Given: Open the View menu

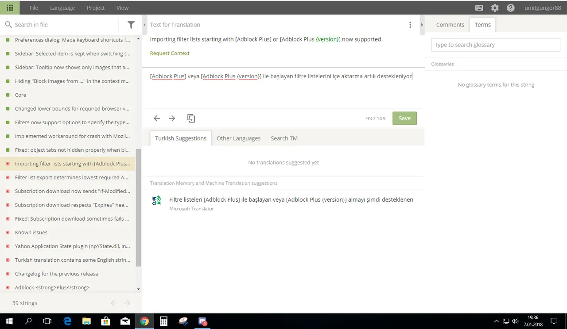Looking at the screenshot, I should (123, 8).
